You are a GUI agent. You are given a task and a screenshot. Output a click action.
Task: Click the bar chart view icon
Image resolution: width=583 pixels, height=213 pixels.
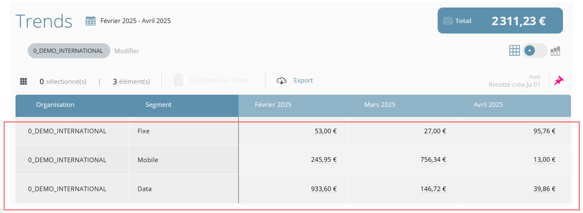click(555, 51)
